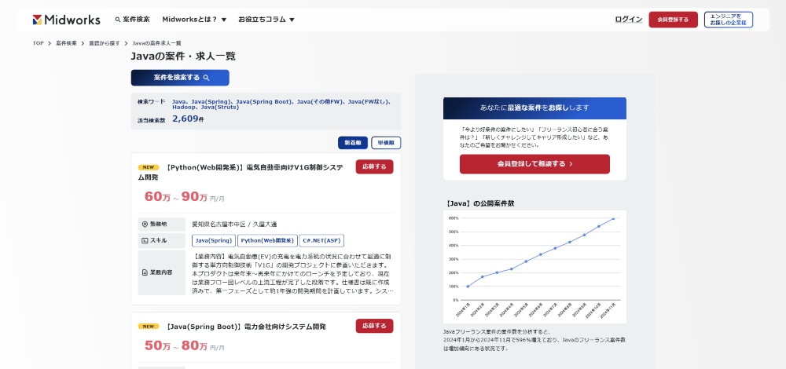Screen dimensions: 786x369
Task: Click the 2,609件 result count
Action: click(x=188, y=119)
